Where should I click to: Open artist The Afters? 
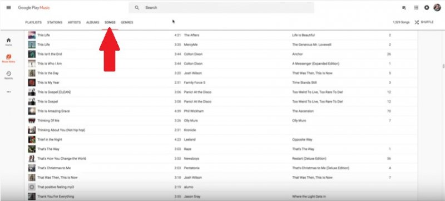coord(191,35)
